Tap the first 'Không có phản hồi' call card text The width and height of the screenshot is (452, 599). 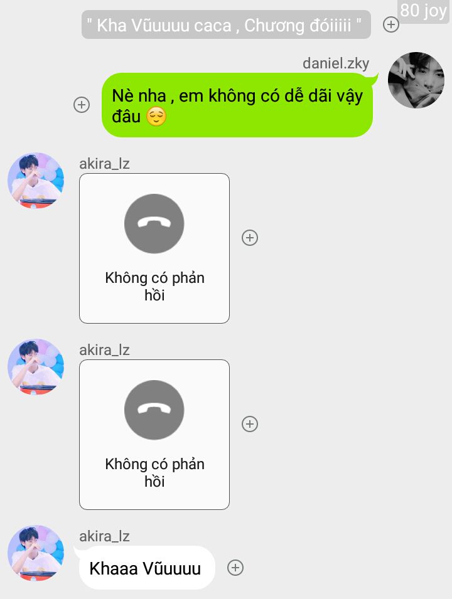click(x=154, y=286)
